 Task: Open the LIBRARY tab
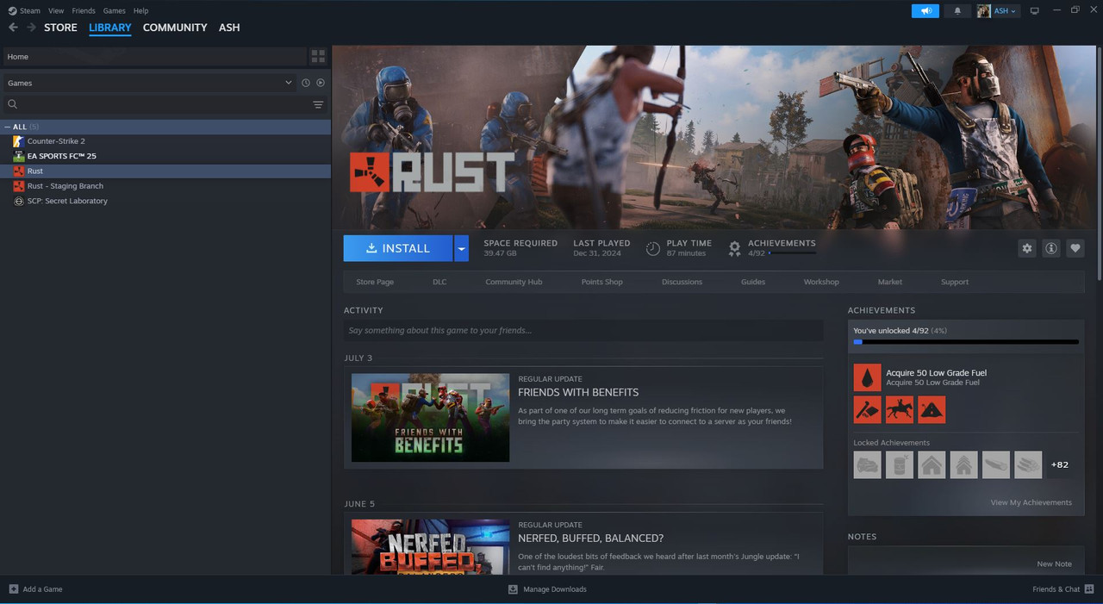[110, 28]
